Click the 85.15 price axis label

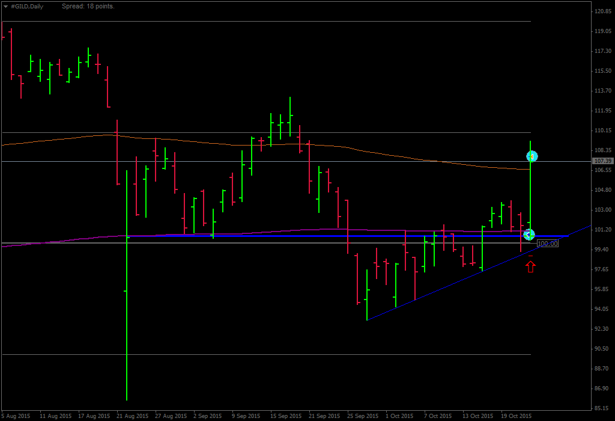pyautogui.click(x=602, y=408)
